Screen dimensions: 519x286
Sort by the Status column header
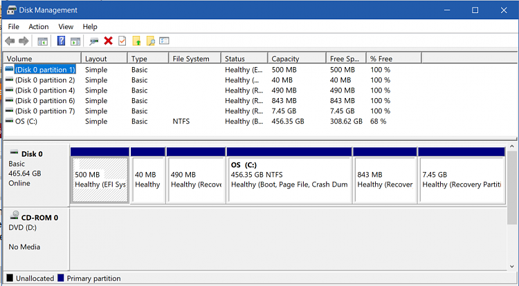244,59
